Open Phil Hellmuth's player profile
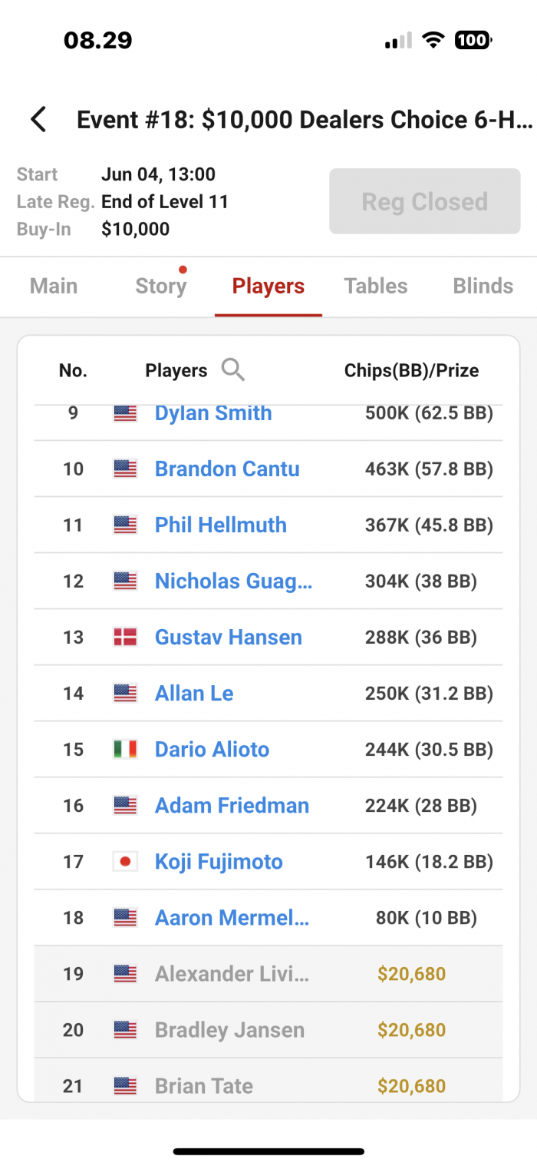Image resolution: width=537 pixels, height=1166 pixels. [221, 525]
